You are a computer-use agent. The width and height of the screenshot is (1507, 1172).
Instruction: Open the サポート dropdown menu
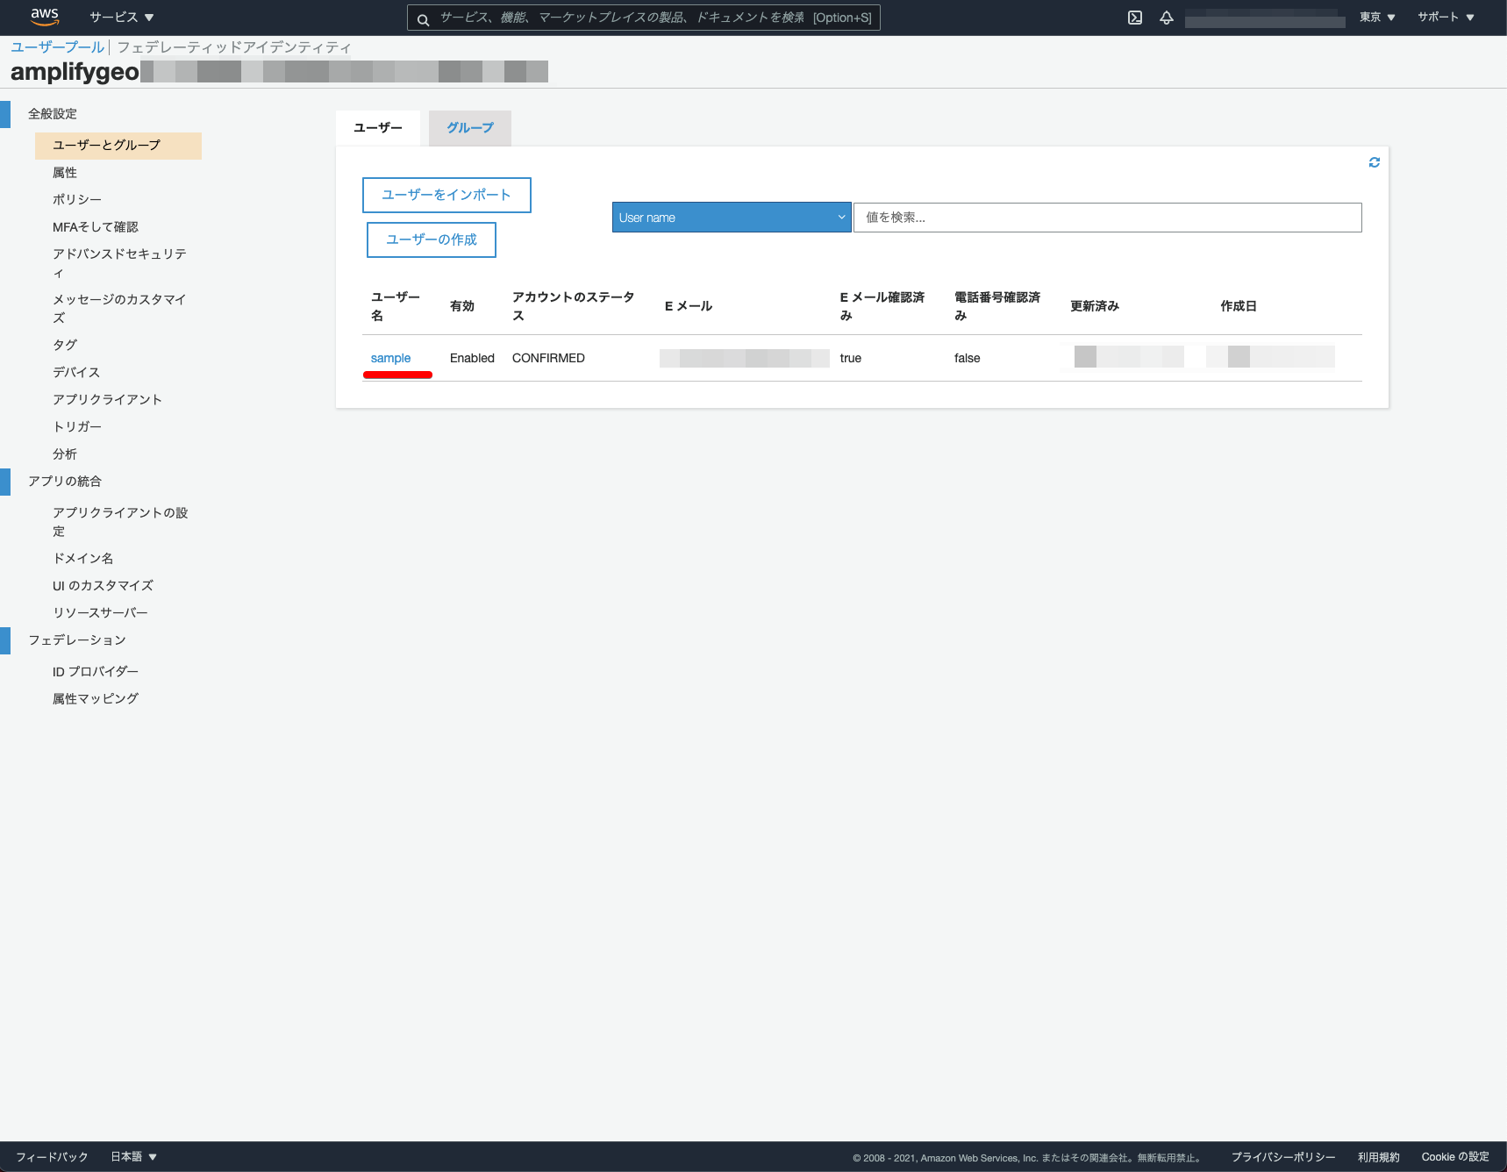pyautogui.click(x=1446, y=18)
